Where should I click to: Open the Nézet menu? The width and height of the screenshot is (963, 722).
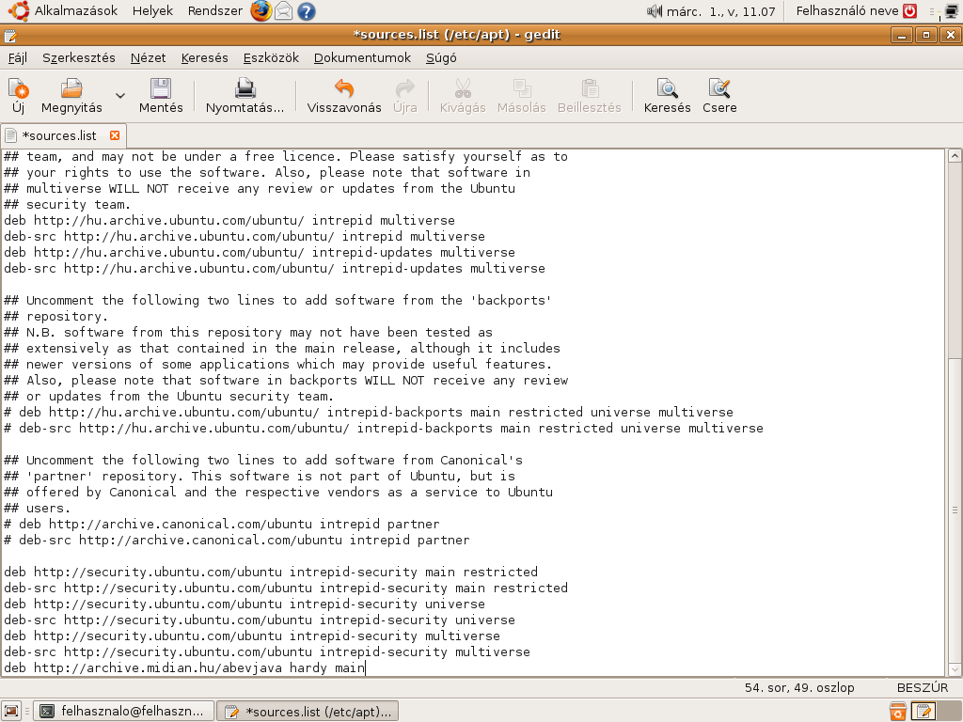point(148,57)
